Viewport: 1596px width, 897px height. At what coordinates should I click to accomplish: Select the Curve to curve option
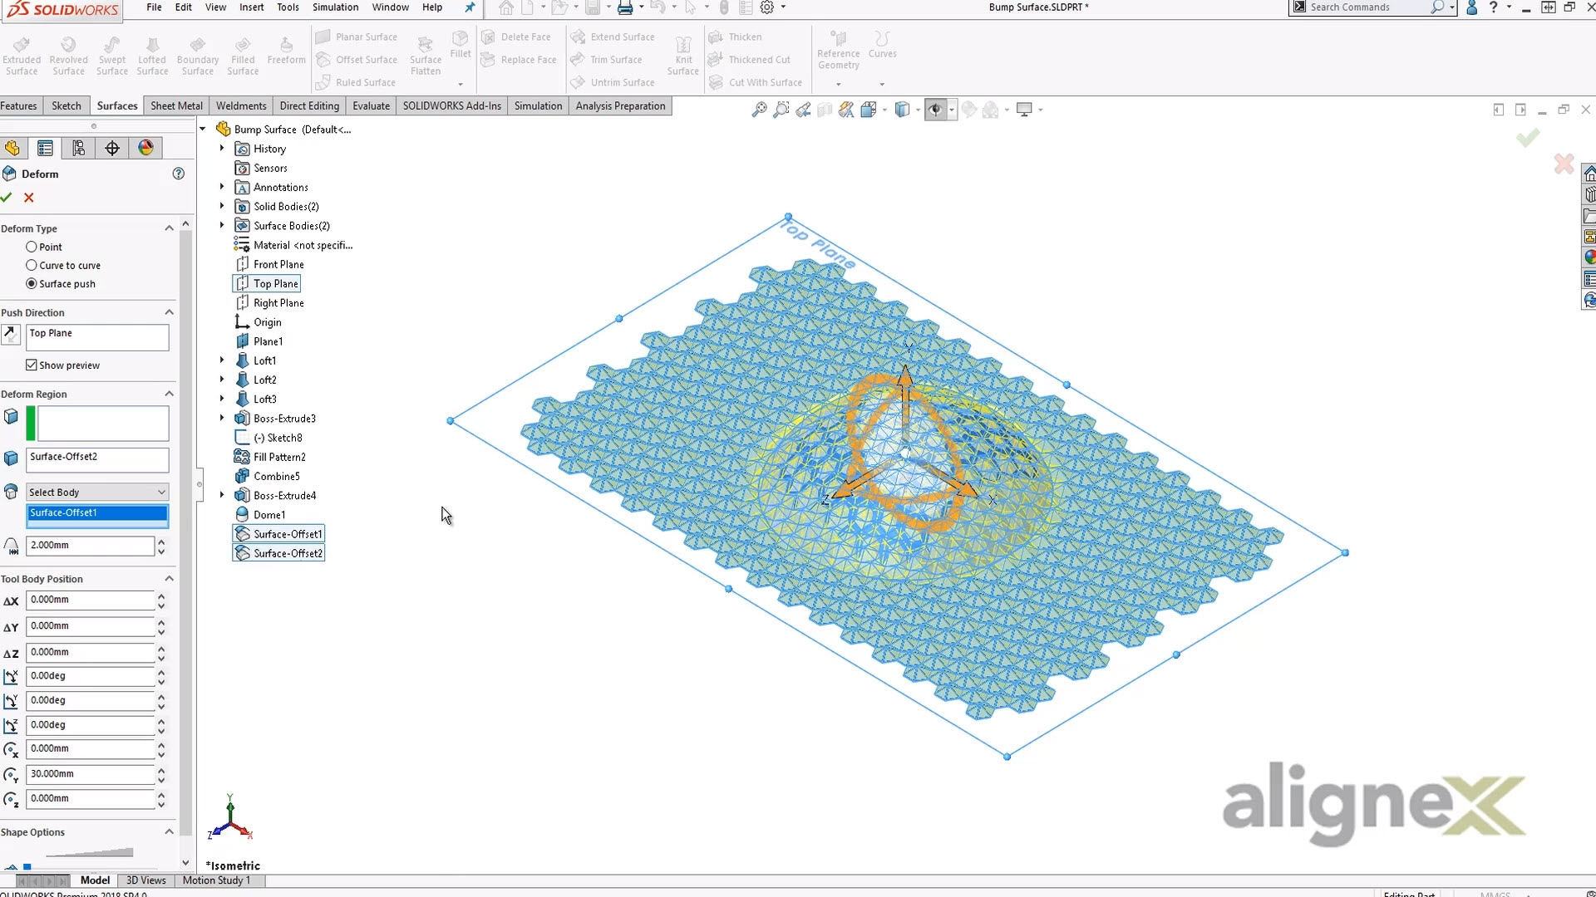click(x=33, y=265)
